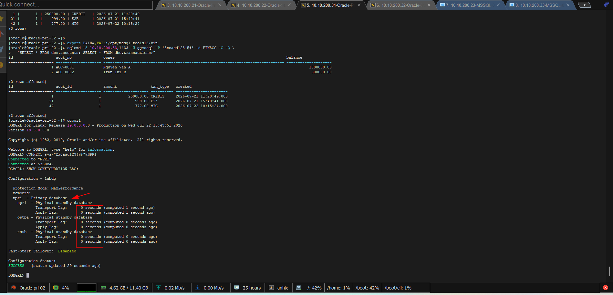Open the Tools sidebar icon below the star
Screen dimensions: 613x295
2,34
